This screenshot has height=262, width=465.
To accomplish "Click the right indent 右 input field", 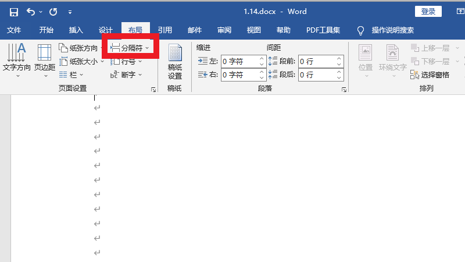I will click(239, 75).
